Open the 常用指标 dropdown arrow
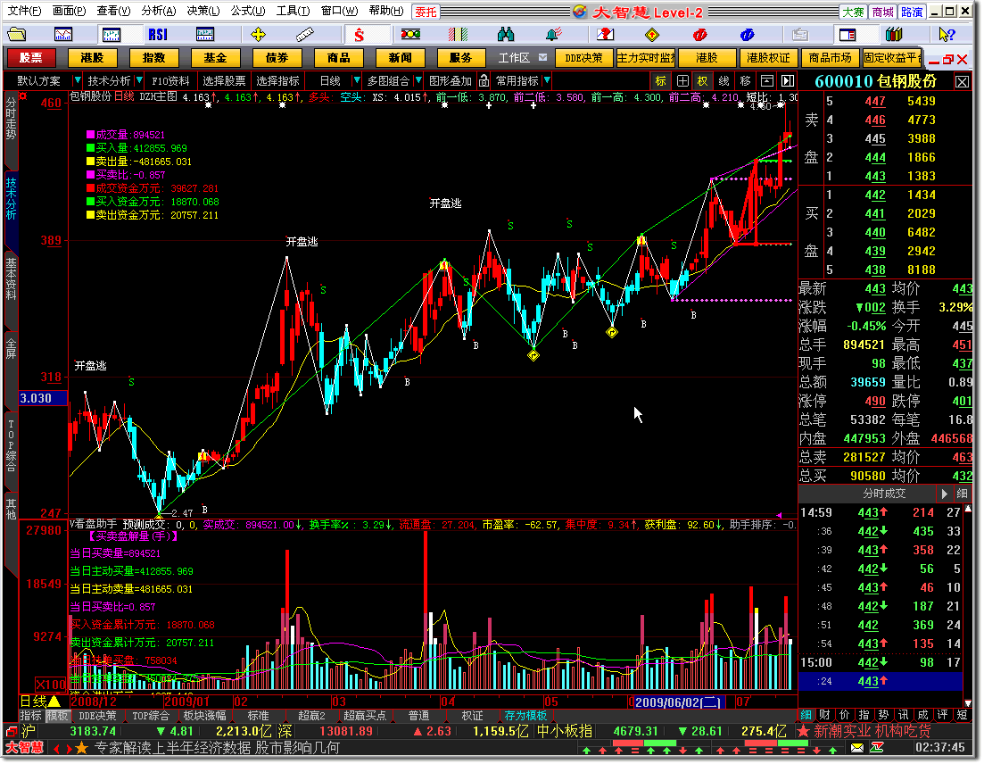Viewport: 984px width, 764px height. pyautogui.click(x=547, y=81)
